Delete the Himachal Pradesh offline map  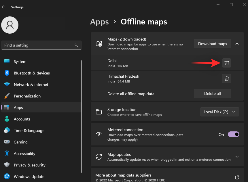tap(227, 78)
